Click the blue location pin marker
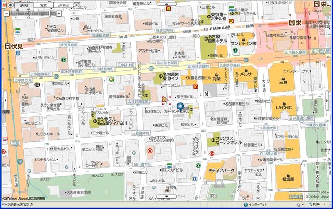The height and width of the screenshot is (209, 333). coord(181,107)
